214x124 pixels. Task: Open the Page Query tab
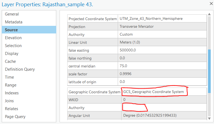click(x=15, y=117)
